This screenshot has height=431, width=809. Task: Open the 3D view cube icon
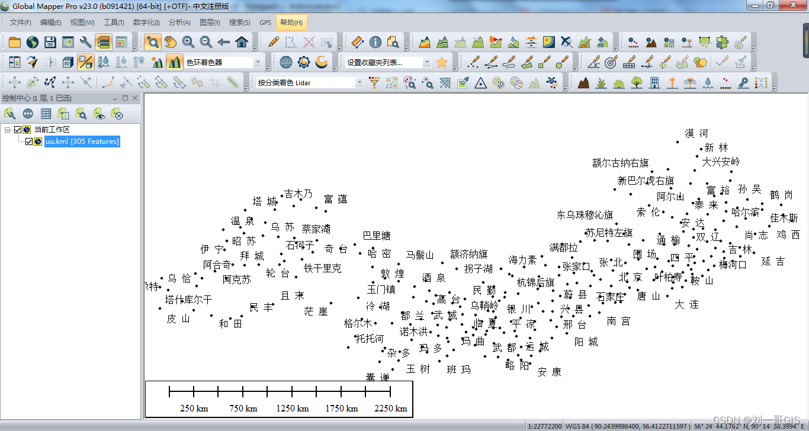(x=68, y=62)
